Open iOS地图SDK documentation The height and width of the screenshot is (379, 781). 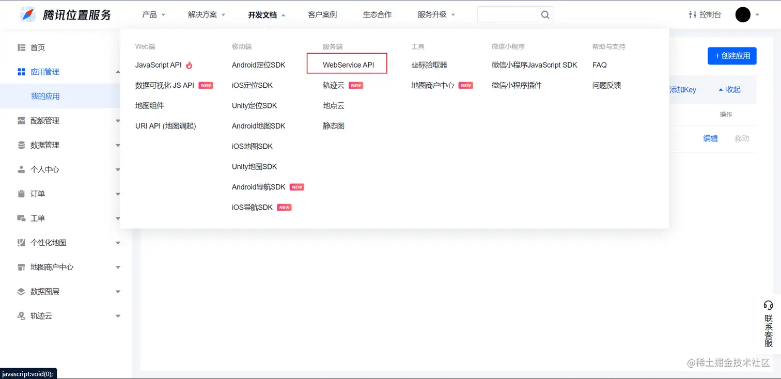click(252, 146)
